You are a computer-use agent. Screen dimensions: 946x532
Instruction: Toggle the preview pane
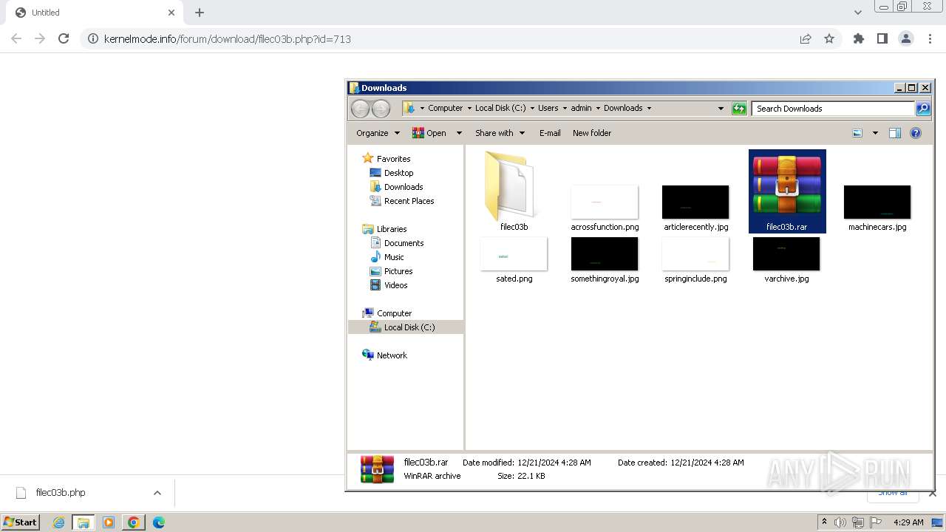[895, 133]
